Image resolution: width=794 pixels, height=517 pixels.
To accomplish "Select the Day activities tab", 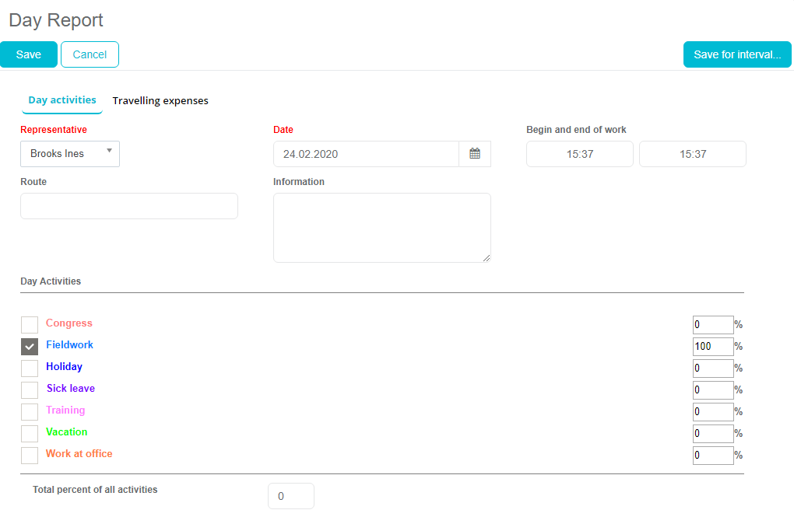I will pos(62,100).
